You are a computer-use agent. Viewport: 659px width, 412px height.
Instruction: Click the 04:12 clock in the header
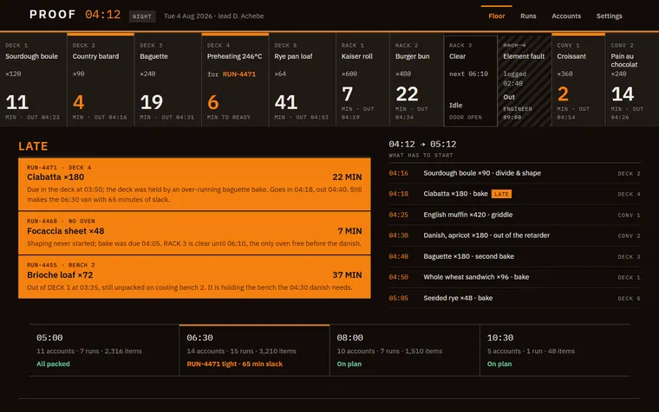click(x=102, y=15)
